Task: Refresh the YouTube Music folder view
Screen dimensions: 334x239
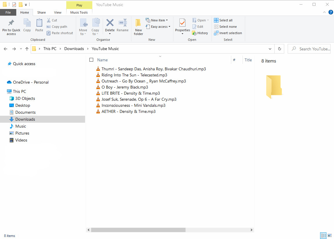Action: tap(280, 49)
